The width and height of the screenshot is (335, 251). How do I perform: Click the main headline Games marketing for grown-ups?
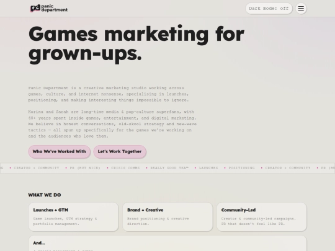tap(136, 44)
